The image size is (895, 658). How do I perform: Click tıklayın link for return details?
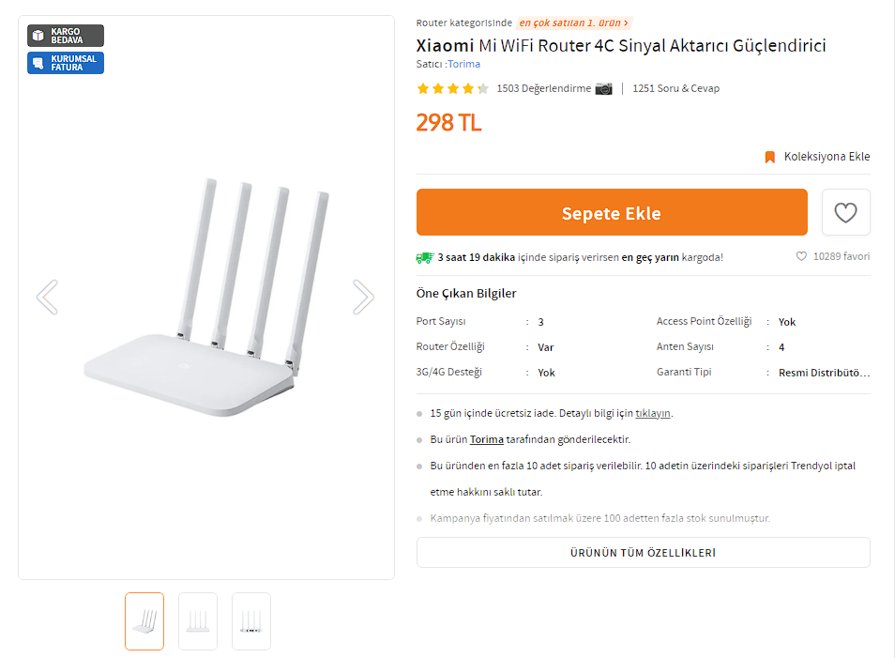click(x=652, y=413)
